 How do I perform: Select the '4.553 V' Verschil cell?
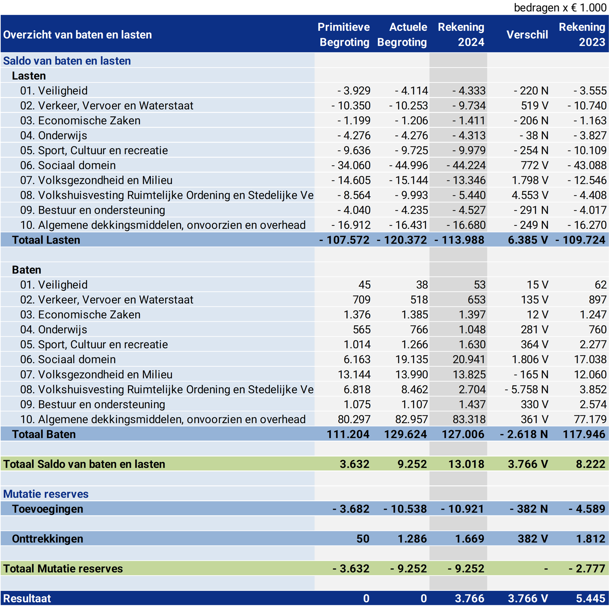pyautogui.click(x=529, y=195)
